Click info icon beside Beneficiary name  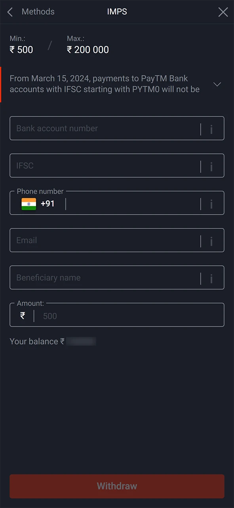point(211,278)
